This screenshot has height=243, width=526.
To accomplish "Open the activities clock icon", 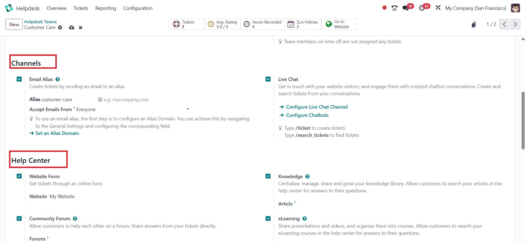I will click(422, 8).
